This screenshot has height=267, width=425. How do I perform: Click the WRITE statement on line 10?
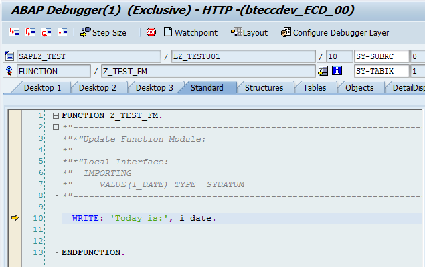tap(144, 218)
